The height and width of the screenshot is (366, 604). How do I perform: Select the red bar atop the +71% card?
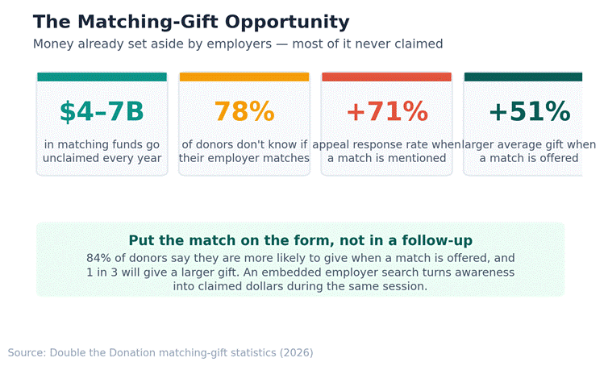click(x=387, y=77)
